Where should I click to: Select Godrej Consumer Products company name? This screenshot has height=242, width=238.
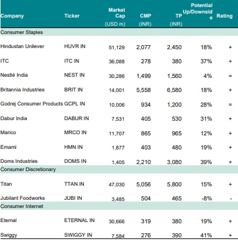coord(32,104)
